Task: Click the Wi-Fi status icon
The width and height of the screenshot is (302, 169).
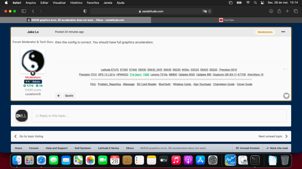Action: 248,3
